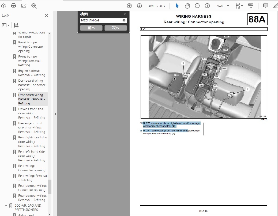Close the bookmarks panel
This screenshot has height=216, width=278.
click(47, 16)
